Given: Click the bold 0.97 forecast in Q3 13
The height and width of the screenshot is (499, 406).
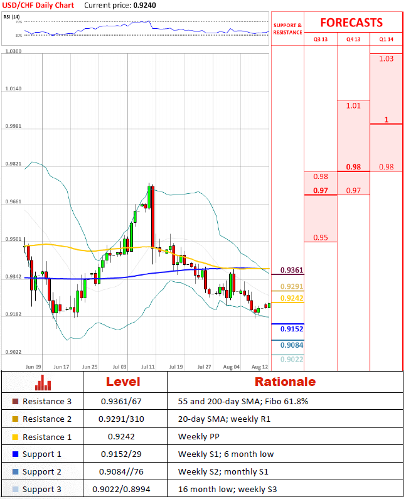Looking at the screenshot, I should (321, 190).
